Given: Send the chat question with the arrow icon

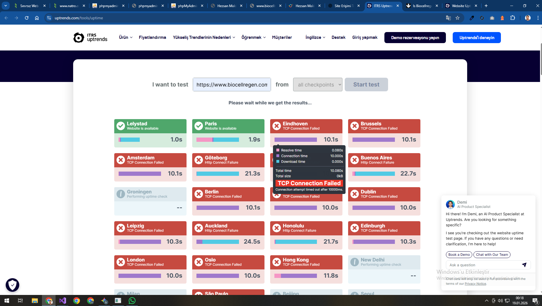Looking at the screenshot, I should coord(524,265).
